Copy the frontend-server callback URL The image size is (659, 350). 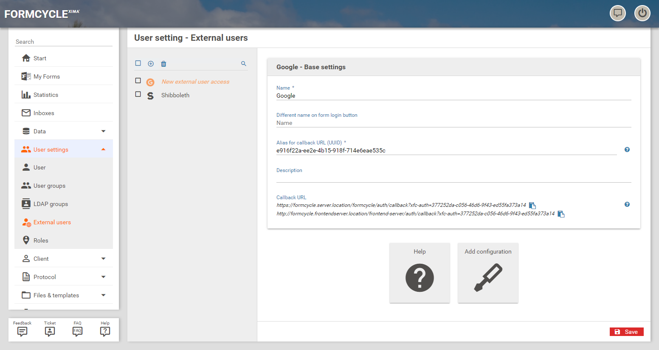[561, 214]
